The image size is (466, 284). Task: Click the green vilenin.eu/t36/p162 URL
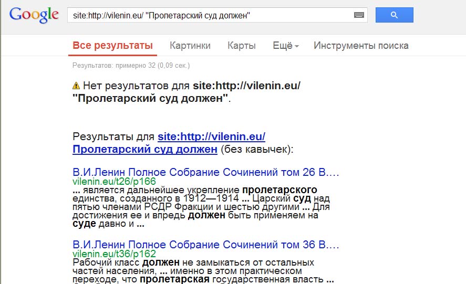pos(114,254)
